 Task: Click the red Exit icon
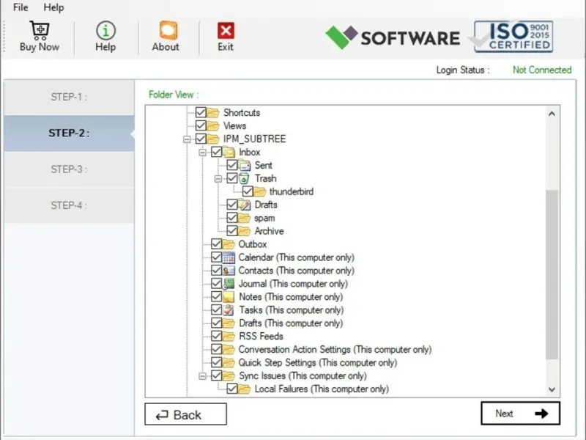[226, 30]
